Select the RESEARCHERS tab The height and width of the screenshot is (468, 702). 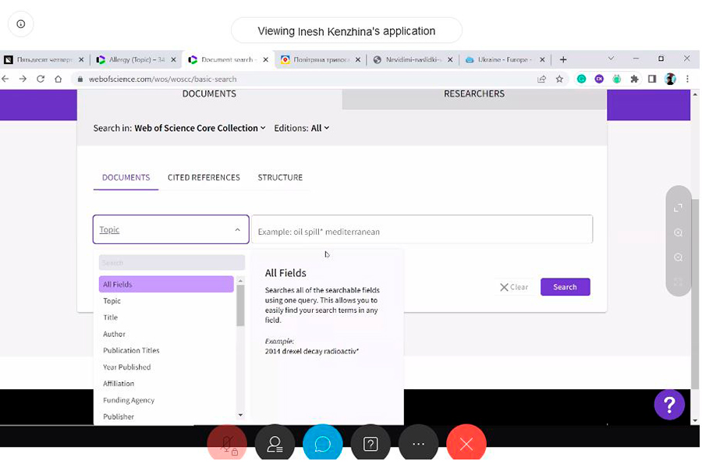474,94
